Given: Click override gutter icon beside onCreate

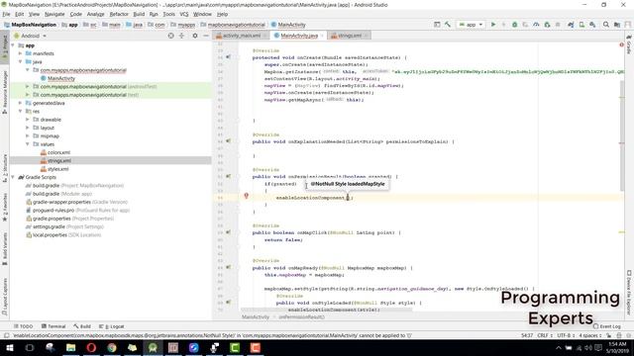Looking at the screenshot, I should click(228, 57).
